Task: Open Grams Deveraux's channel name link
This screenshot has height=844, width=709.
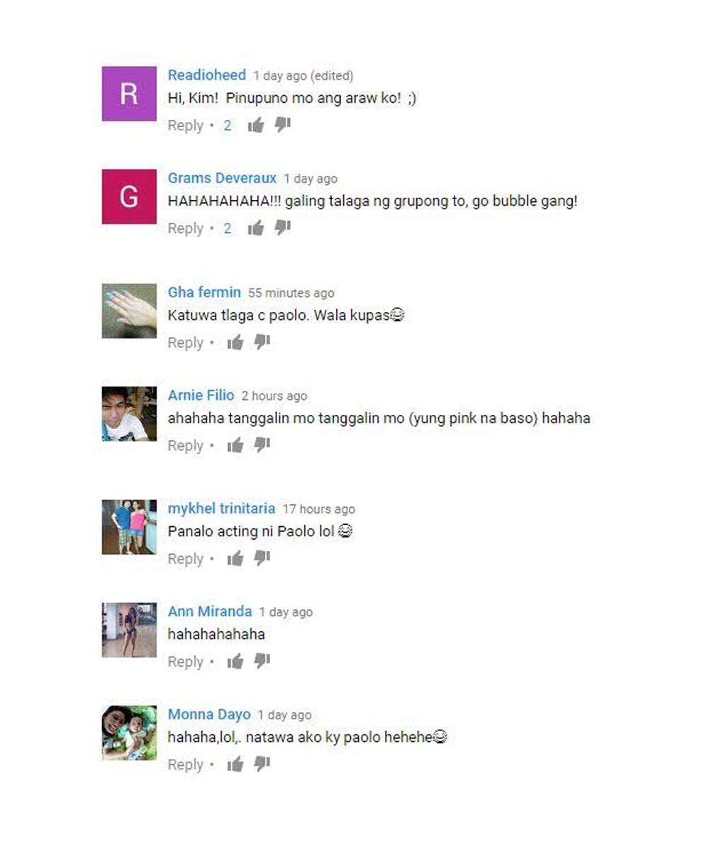Action: coord(222,177)
